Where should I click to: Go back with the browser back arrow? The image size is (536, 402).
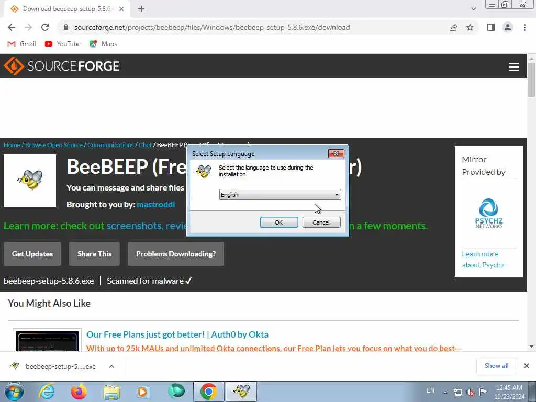coord(12,27)
